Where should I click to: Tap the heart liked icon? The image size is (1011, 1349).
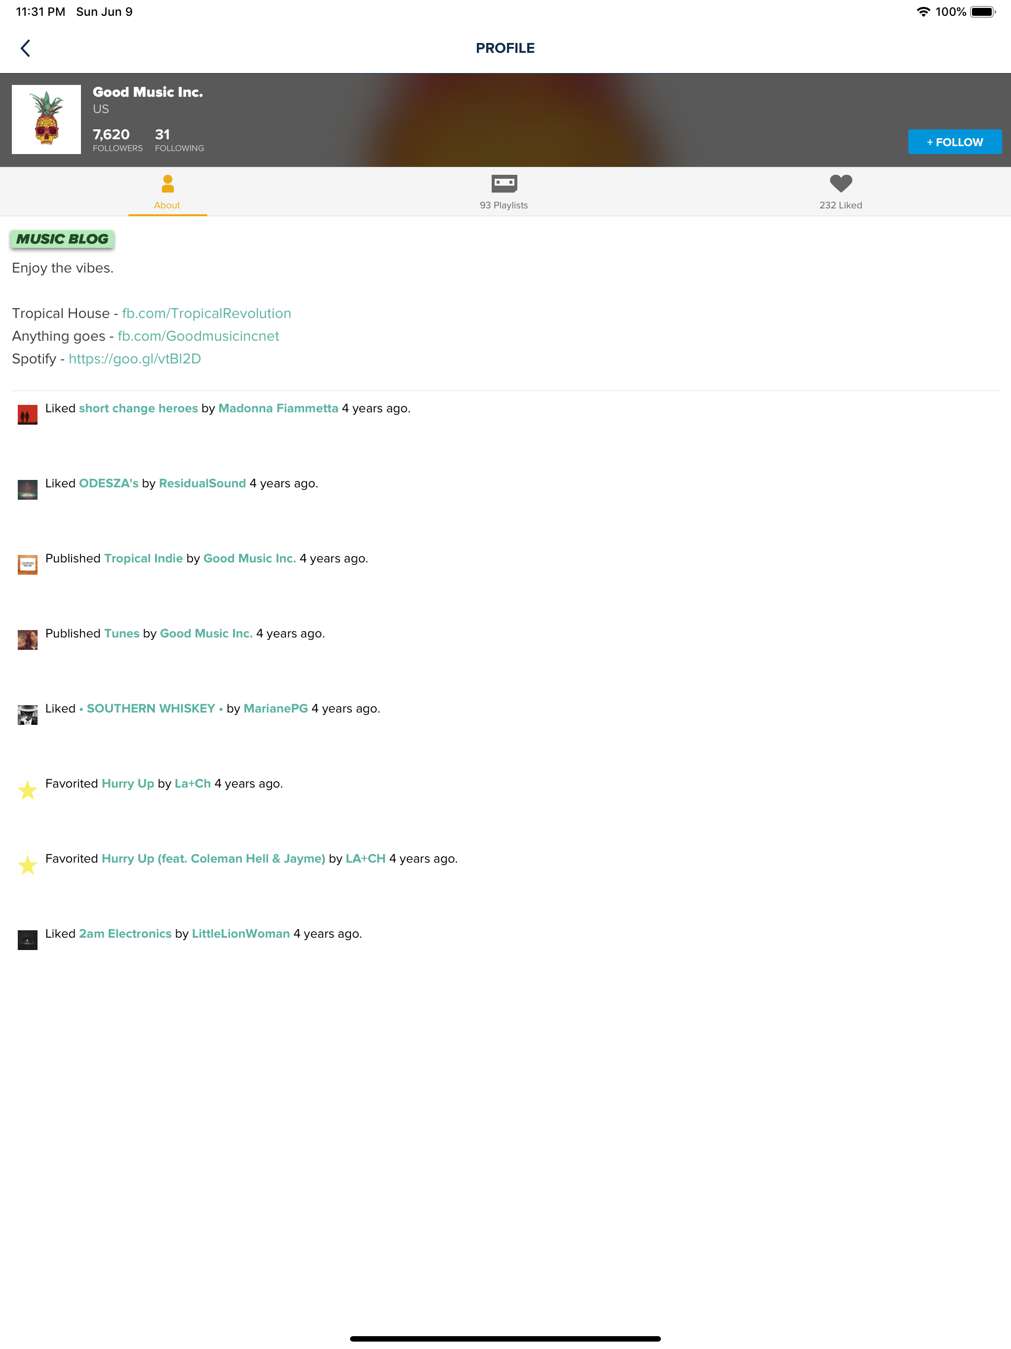click(x=841, y=183)
